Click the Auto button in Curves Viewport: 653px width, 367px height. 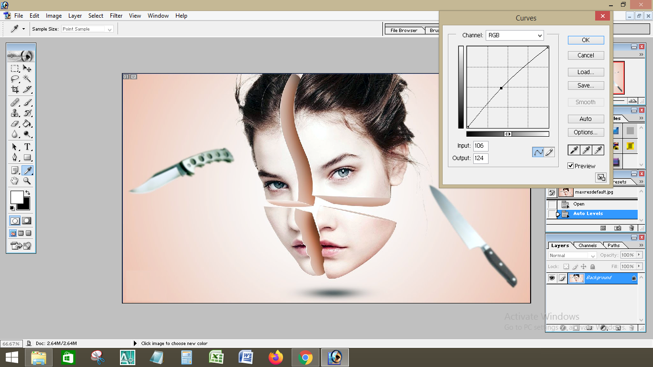[586, 119]
